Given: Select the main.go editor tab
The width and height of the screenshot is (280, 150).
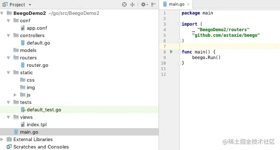Looking at the screenshot, I should click(176, 4).
